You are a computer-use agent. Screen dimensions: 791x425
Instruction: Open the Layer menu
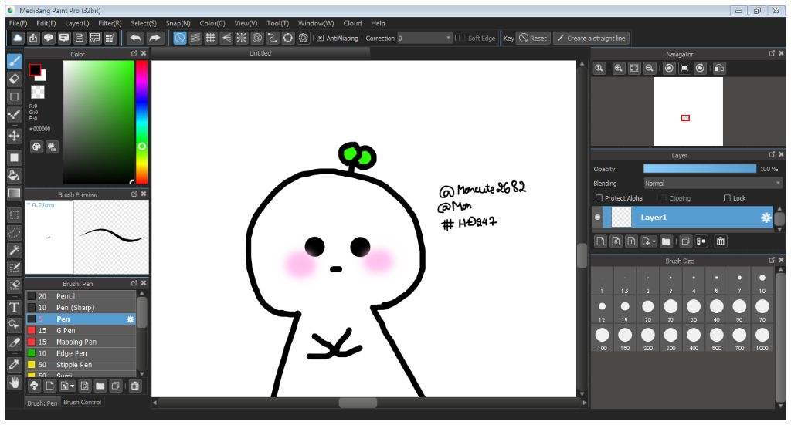click(76, 23)
